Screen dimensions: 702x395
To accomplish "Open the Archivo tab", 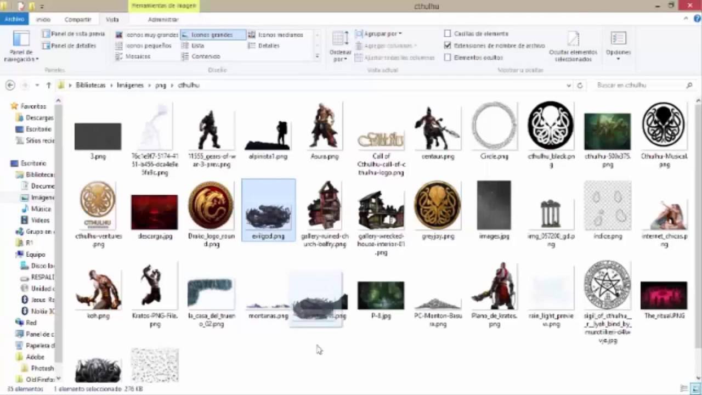I will pos(14,19).
